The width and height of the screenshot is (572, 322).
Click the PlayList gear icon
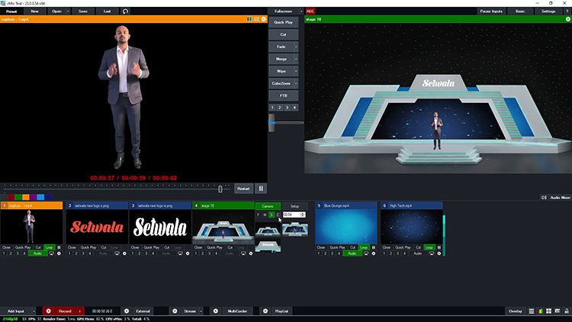click(x=265, y=311)
